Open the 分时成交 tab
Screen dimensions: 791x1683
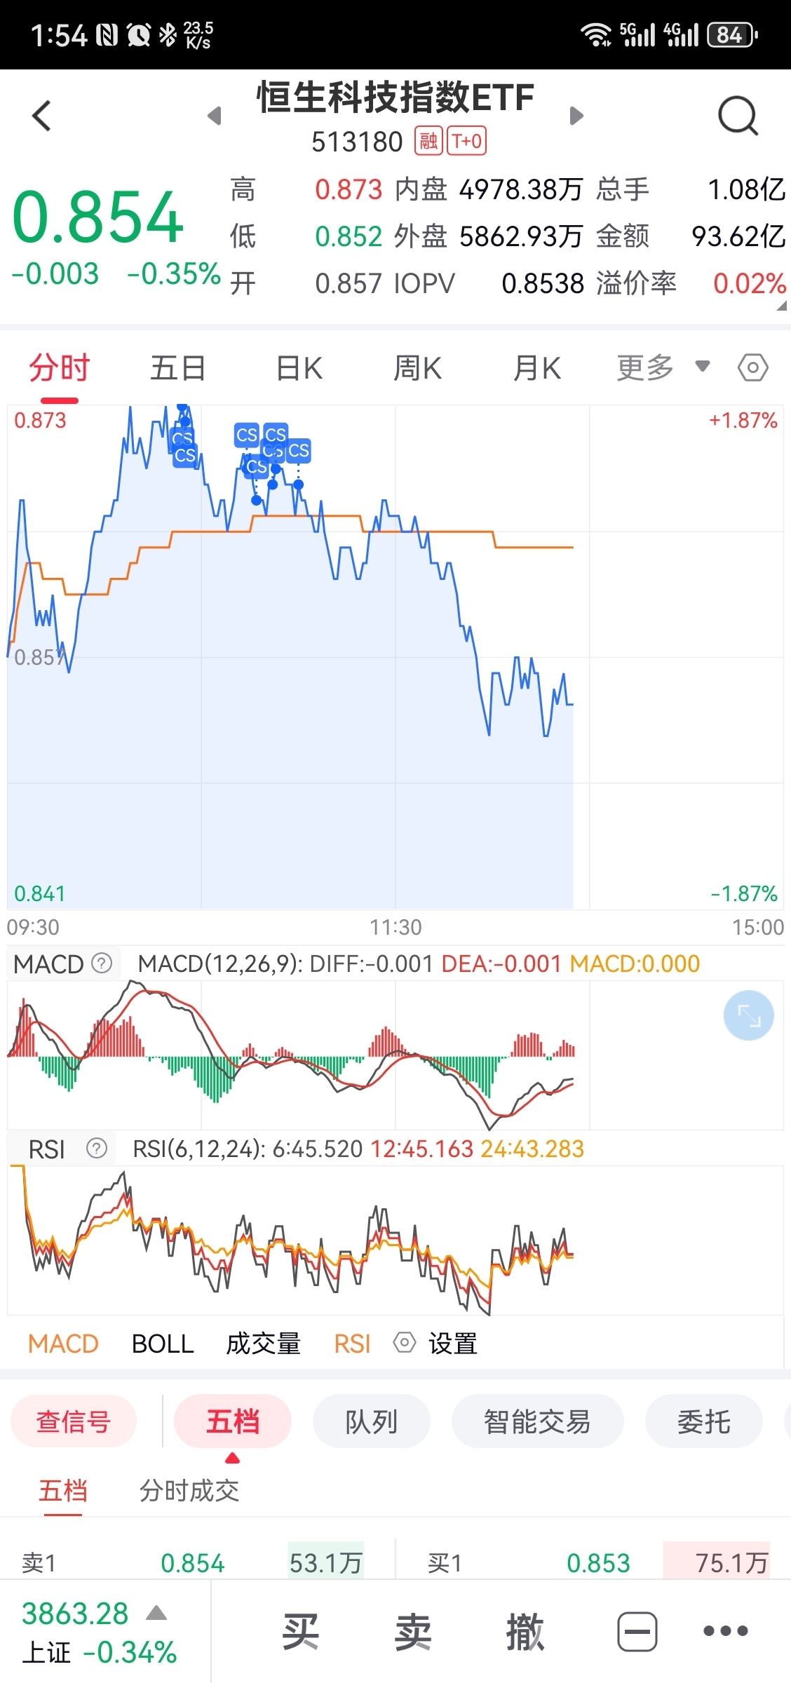click(189, 1490)
